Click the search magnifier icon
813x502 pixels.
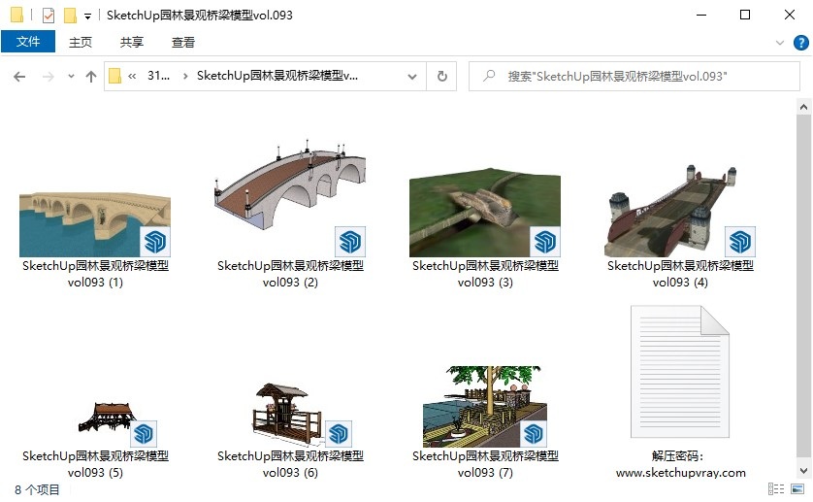pos(488,77)
